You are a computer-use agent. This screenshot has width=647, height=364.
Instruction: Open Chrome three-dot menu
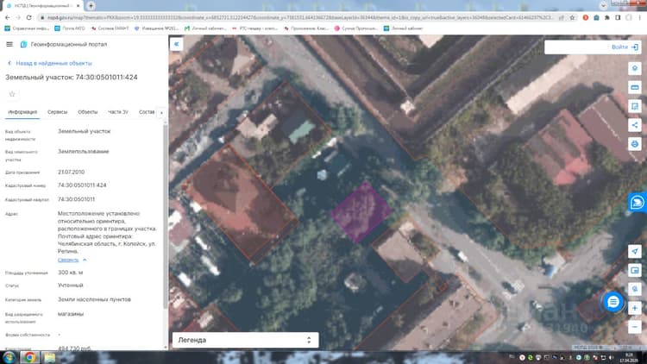[639, 17]
